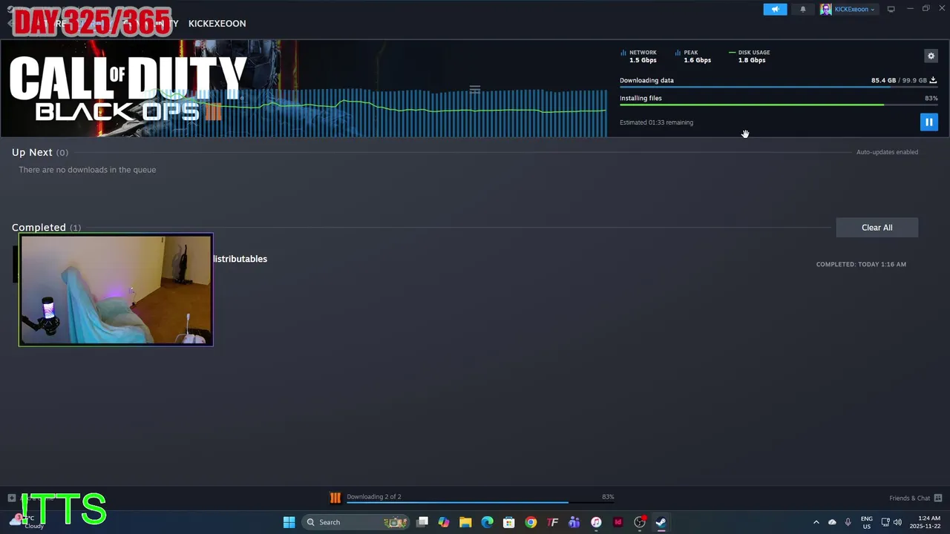Click the 85.4 GB downloaded value
Screen dimensions: 950x534
[883, 80]
